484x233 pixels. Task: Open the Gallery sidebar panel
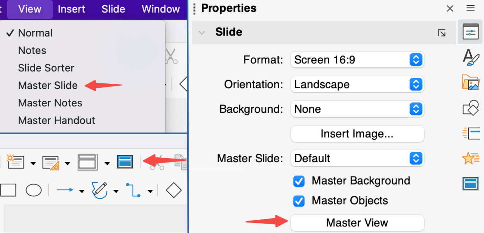[x=470, y=82]
